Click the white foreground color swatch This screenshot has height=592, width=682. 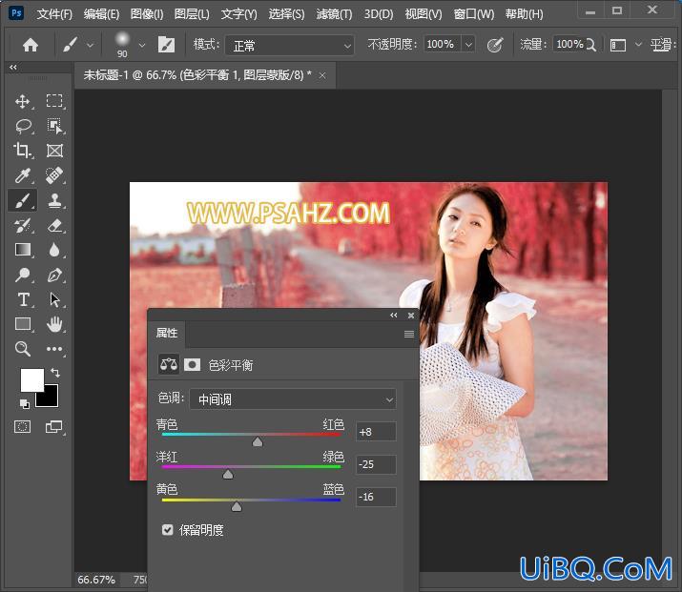[31, 379]
